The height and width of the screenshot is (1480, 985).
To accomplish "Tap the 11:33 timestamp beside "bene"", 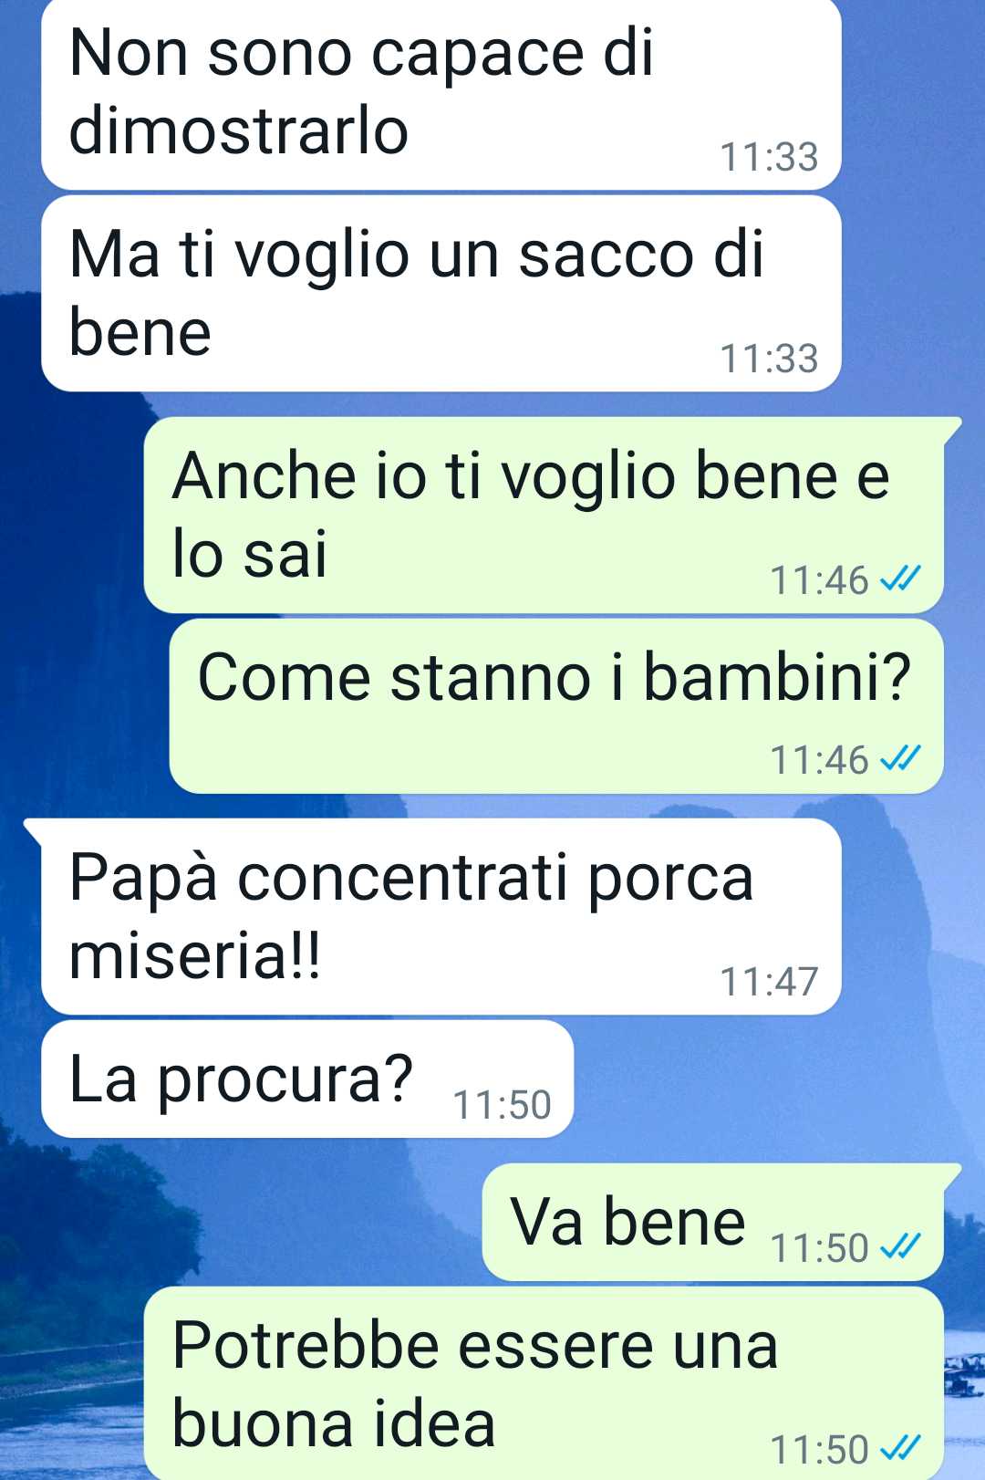I will (x=769, y=359).
